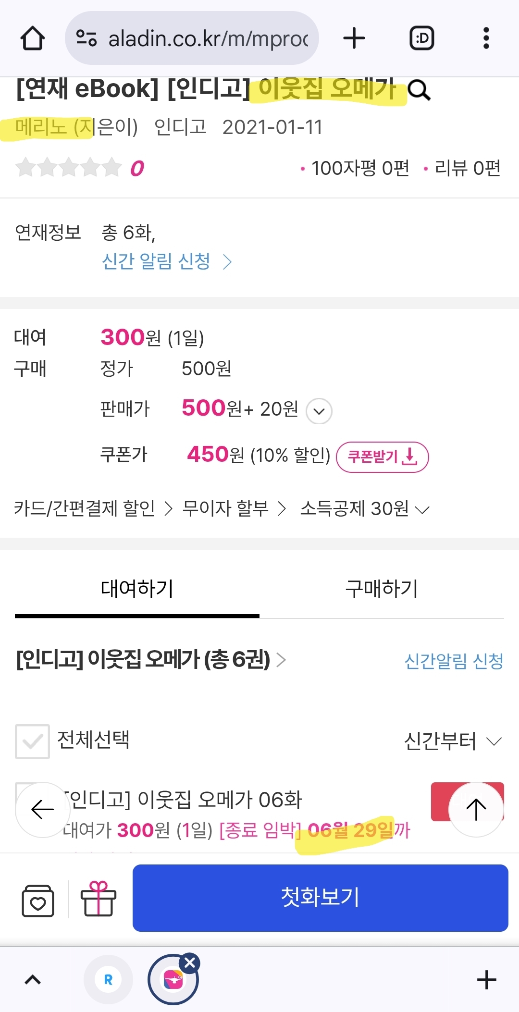Switch to the 구매하기 tab
Screen dimensions: 519x1012
point(382,589)
